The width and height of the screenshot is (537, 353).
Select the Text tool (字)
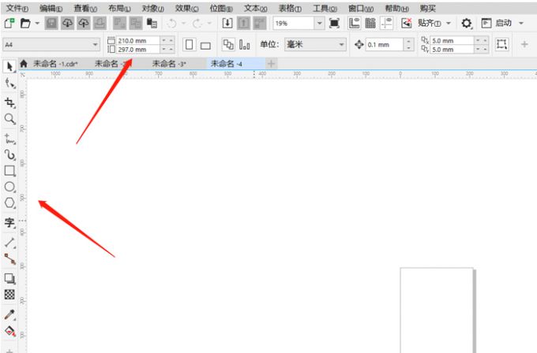click(9, 223)
